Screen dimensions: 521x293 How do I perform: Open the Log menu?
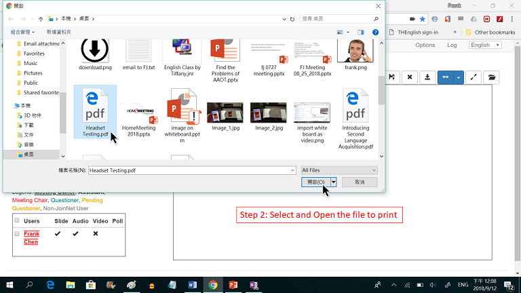point(452,45)
